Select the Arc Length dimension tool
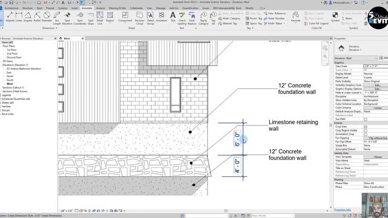This screenshot has width=388, height=218. coord(56,18)
